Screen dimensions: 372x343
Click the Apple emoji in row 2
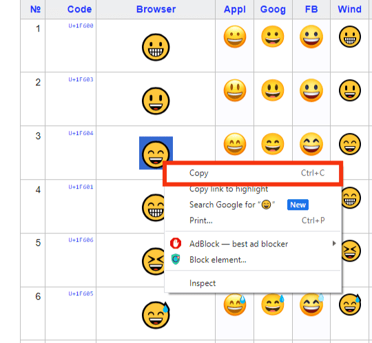click(x=235, y=90)
